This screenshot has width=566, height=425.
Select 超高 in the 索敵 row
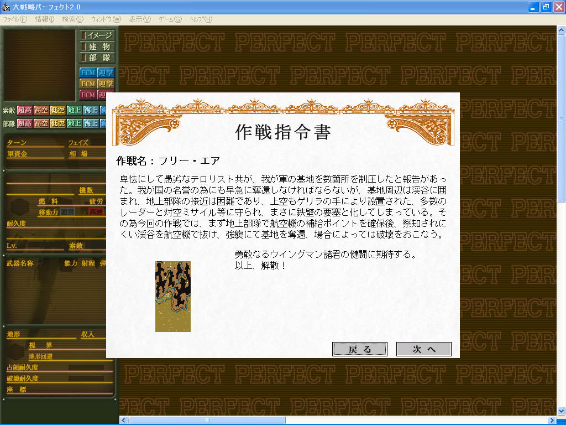click(24, 110)
